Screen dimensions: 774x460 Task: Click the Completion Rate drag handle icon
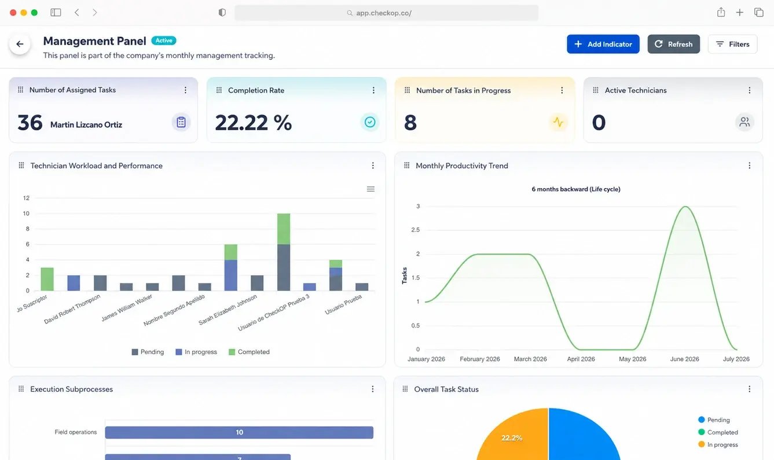click(219, 90)
